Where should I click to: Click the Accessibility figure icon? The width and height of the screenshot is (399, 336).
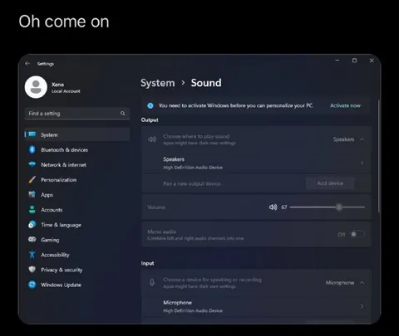click(x=32, y=255)
